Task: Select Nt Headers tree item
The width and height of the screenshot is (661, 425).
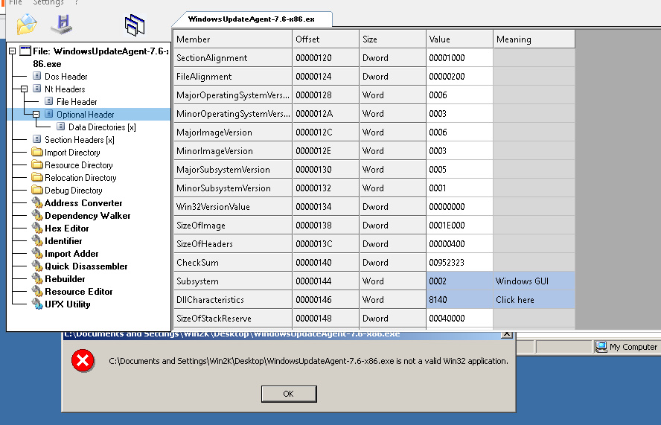Action: pos(65,89)
